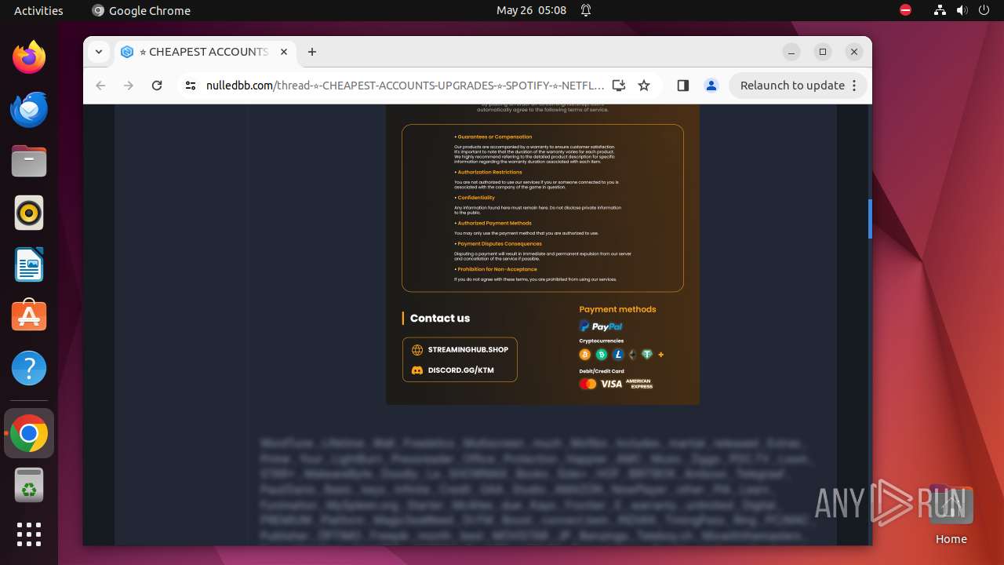The width and height of the screenshot is (1004, 565).
Task: Open Google Chrome app menu in top bar
Action: 141,10
